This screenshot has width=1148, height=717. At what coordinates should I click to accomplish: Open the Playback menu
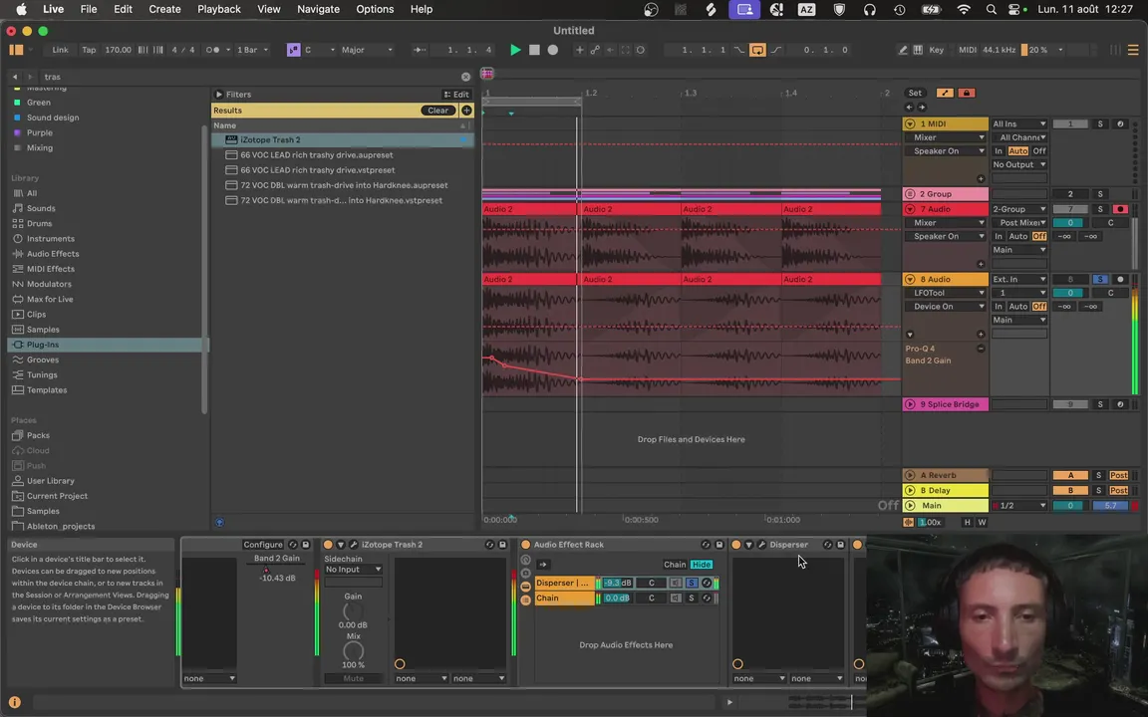(219, 9)
